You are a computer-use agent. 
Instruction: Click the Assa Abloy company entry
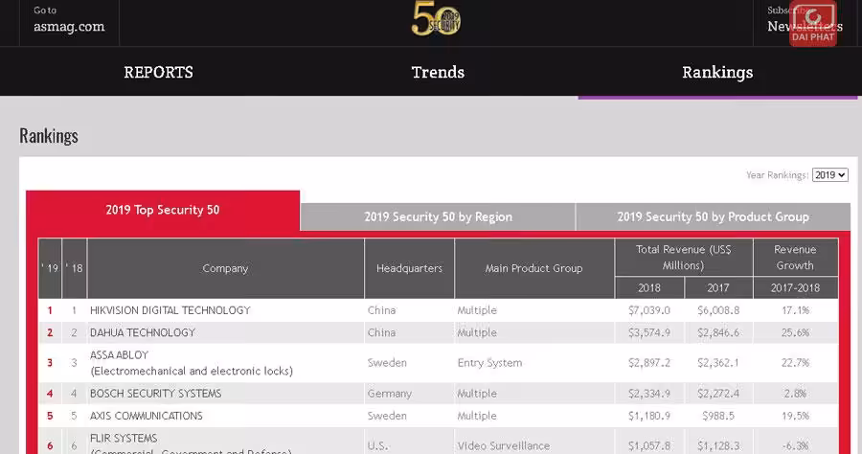(120, 354)
